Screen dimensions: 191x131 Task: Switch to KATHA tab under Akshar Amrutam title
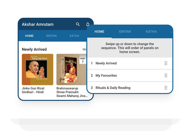(75, 36)
